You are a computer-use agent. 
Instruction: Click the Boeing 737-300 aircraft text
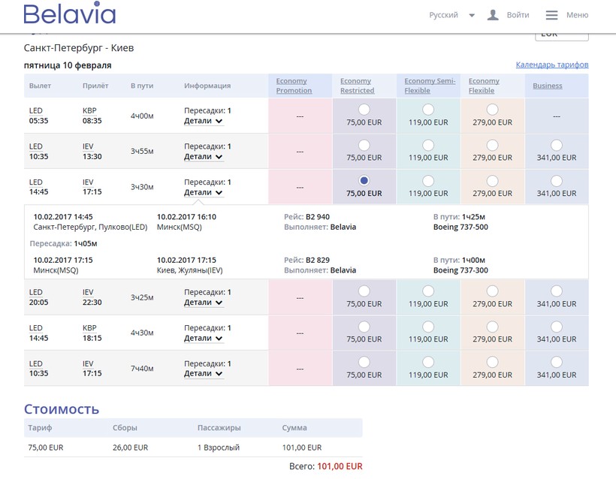[x=460, y=270]
